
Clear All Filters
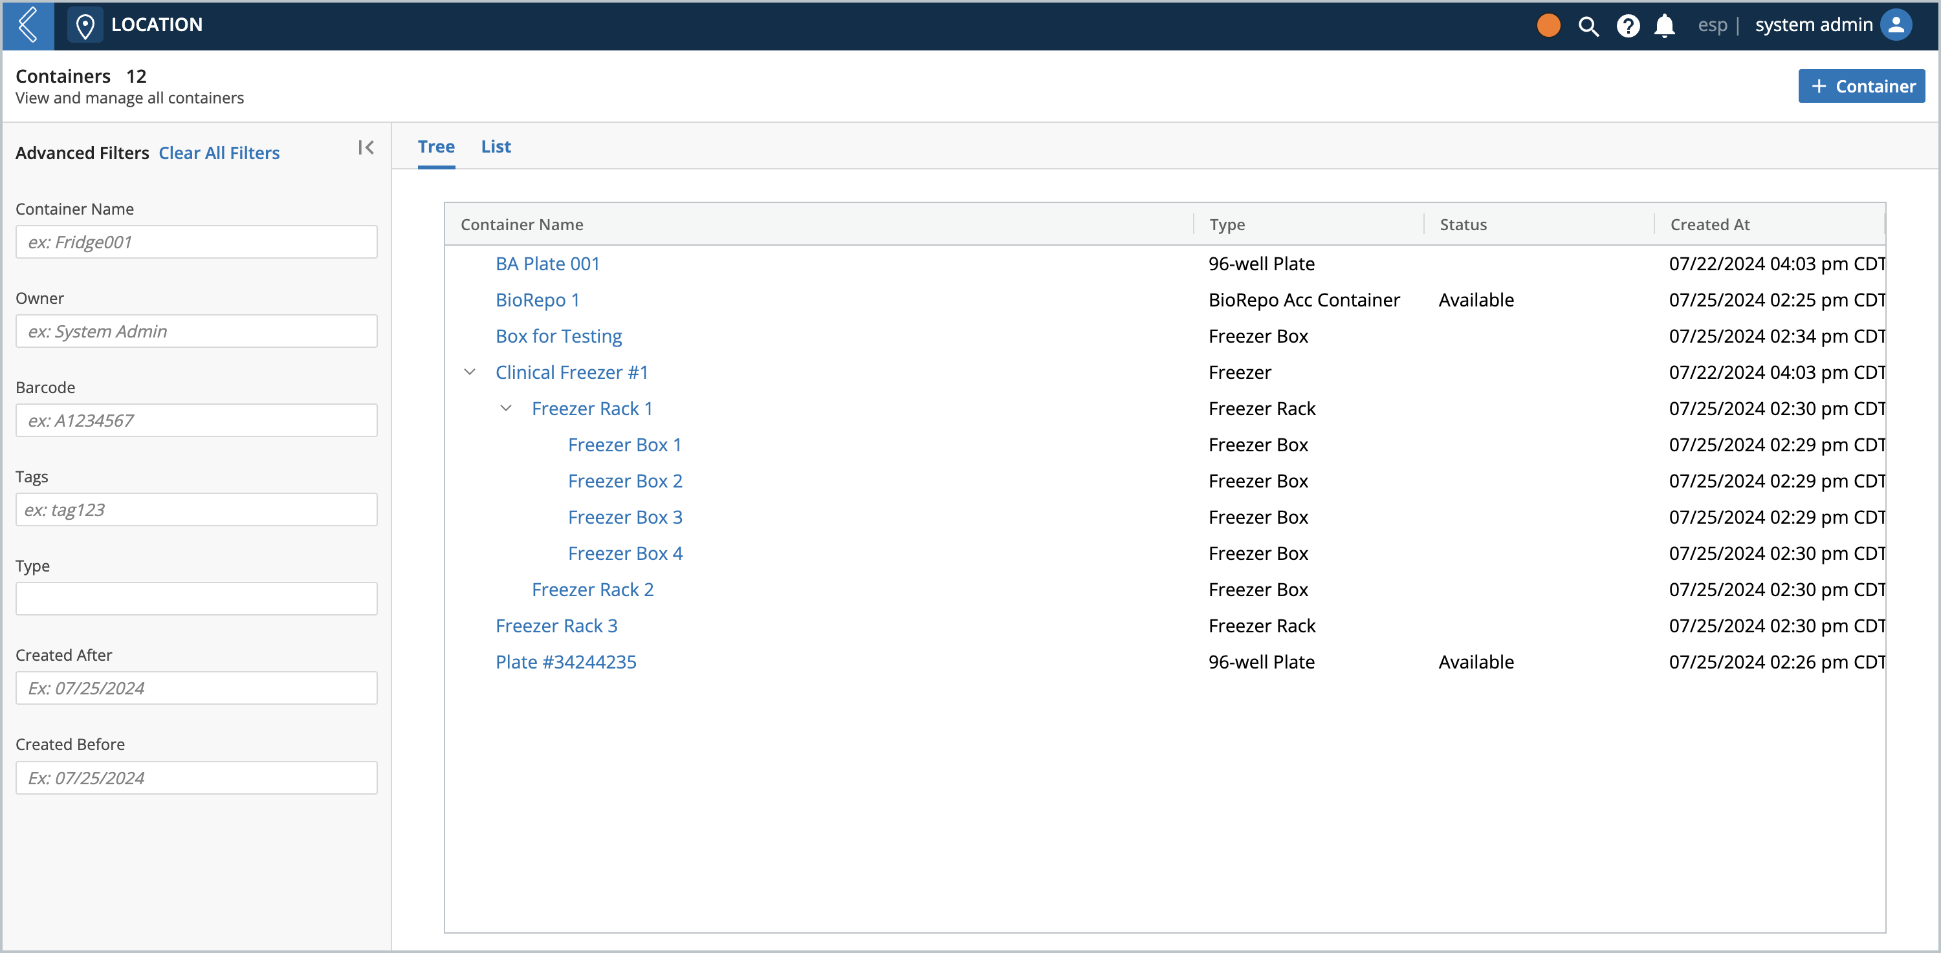tap(219, 153)
